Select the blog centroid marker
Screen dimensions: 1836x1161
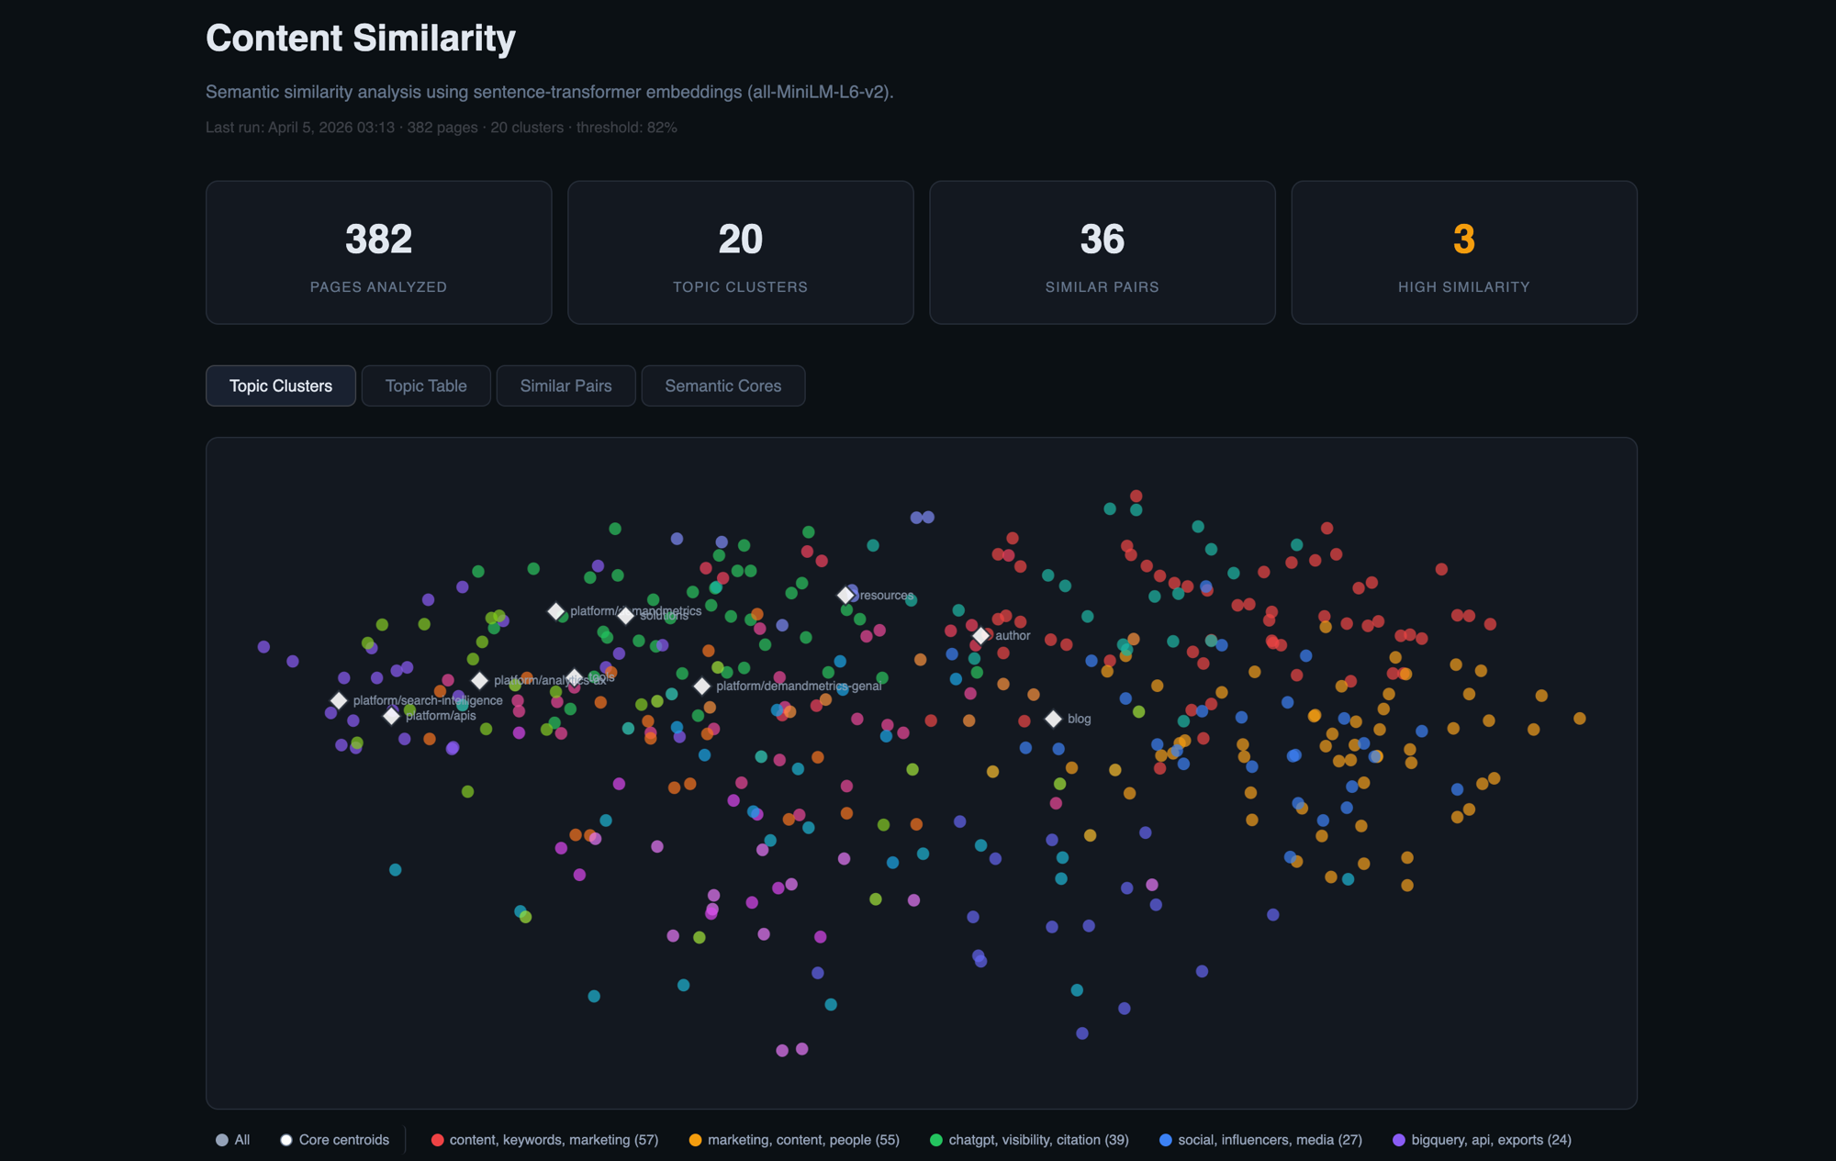coord(1053,719)
